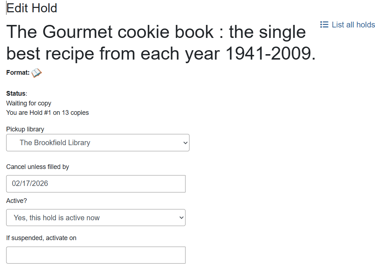The height and width of the screenshot is (269, 375).
Task: Click the If suspended, activate on label
Action: (41, 238)
